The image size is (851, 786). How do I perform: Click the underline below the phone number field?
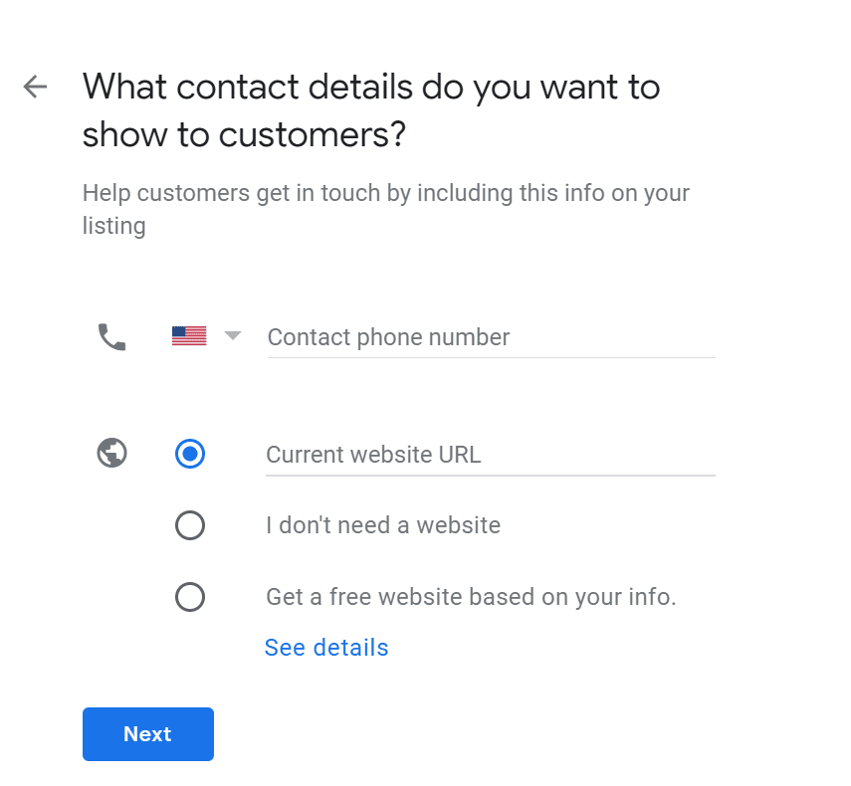pos(491,357)
